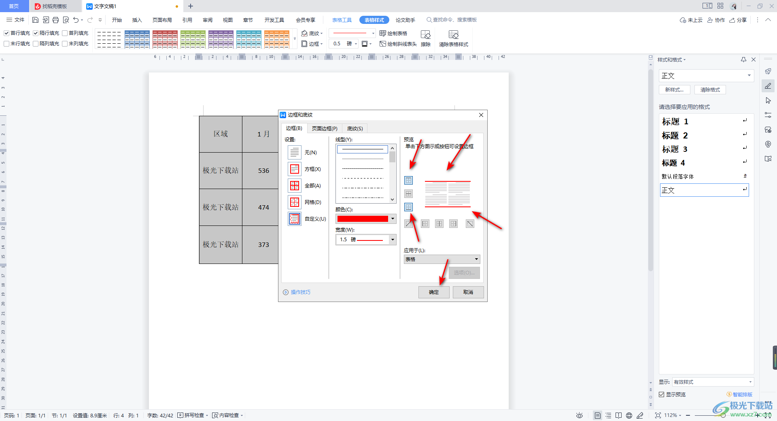Screen dimensions: 777x421
Task: Open the Insert (插入) ribbon tab
Action: [137, 20]
